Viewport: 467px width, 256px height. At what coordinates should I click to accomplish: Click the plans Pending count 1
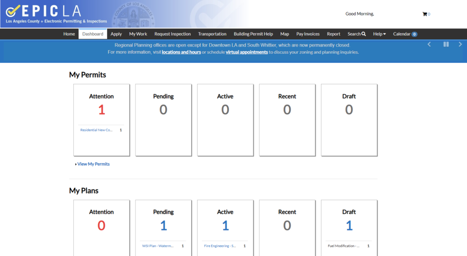(164, 225)
